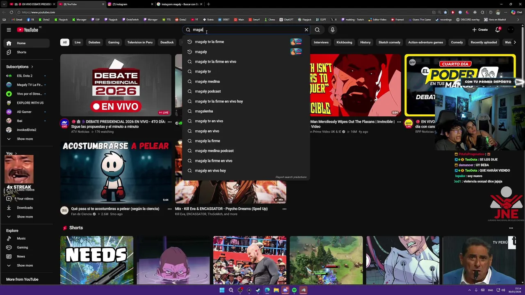The height and width of the screenshot is (295, 525).
Task: Open the Create menu
Action: [480, 29]
